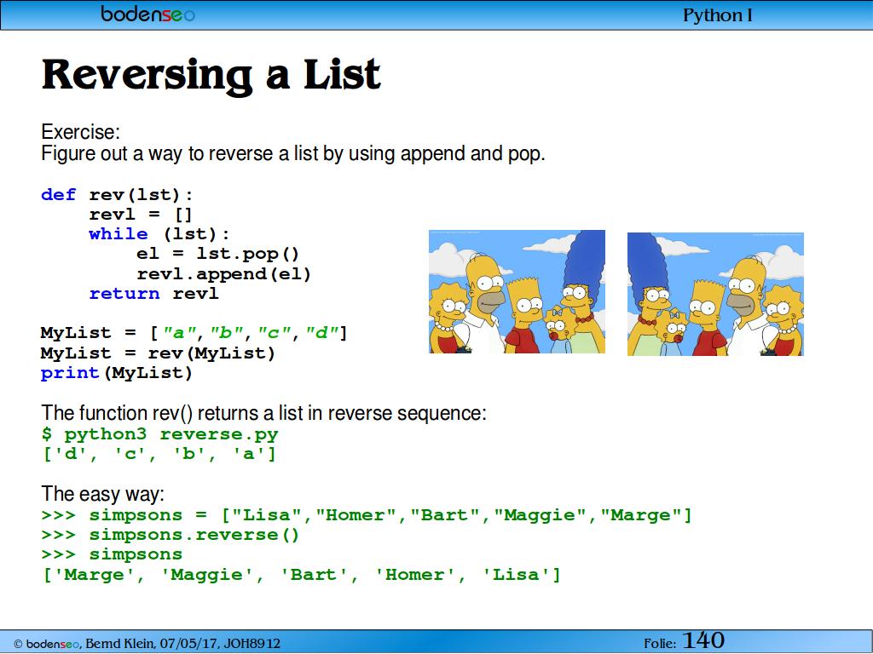Click the bodenseo logo in the header

tap(147, 14)
